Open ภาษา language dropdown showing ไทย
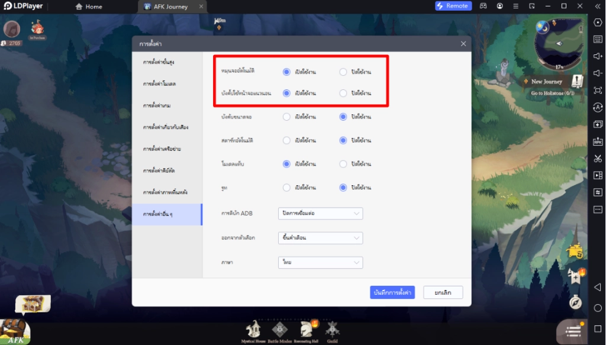This screenshot has width=606, height=345. point(320,262)
